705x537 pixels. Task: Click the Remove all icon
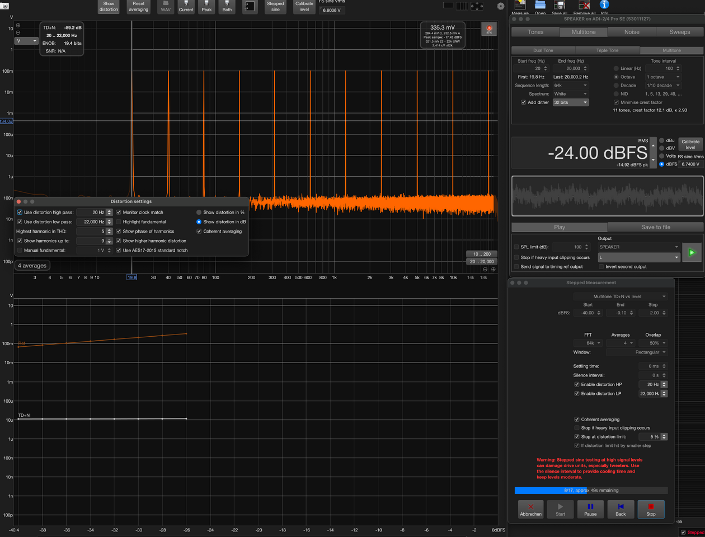[x=584, y=7]
